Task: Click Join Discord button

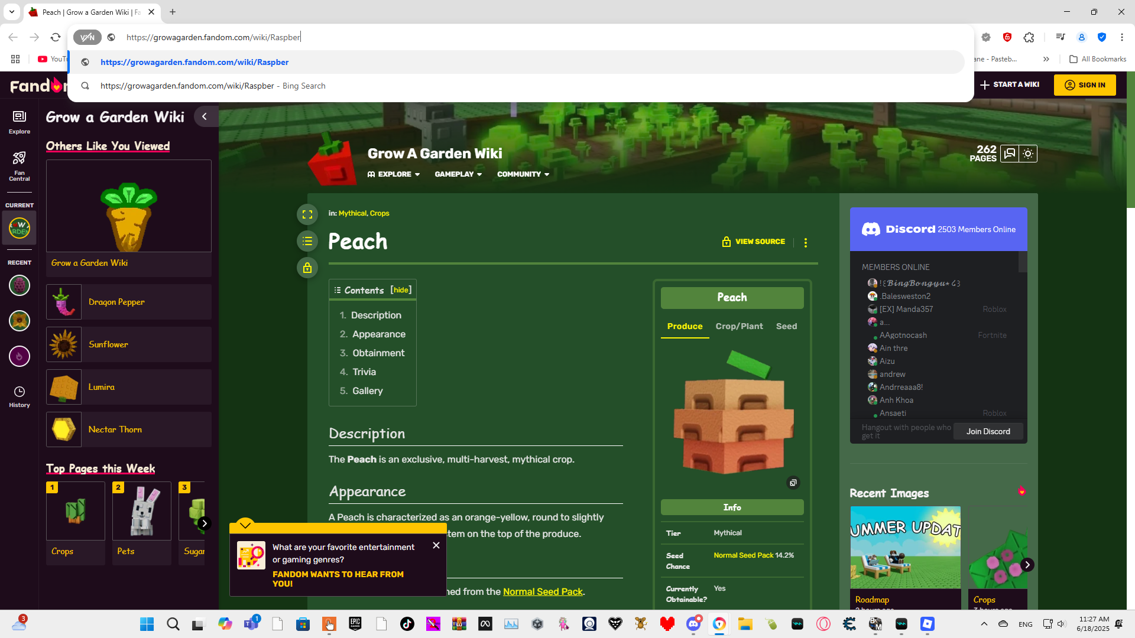Action: point(988,431)
